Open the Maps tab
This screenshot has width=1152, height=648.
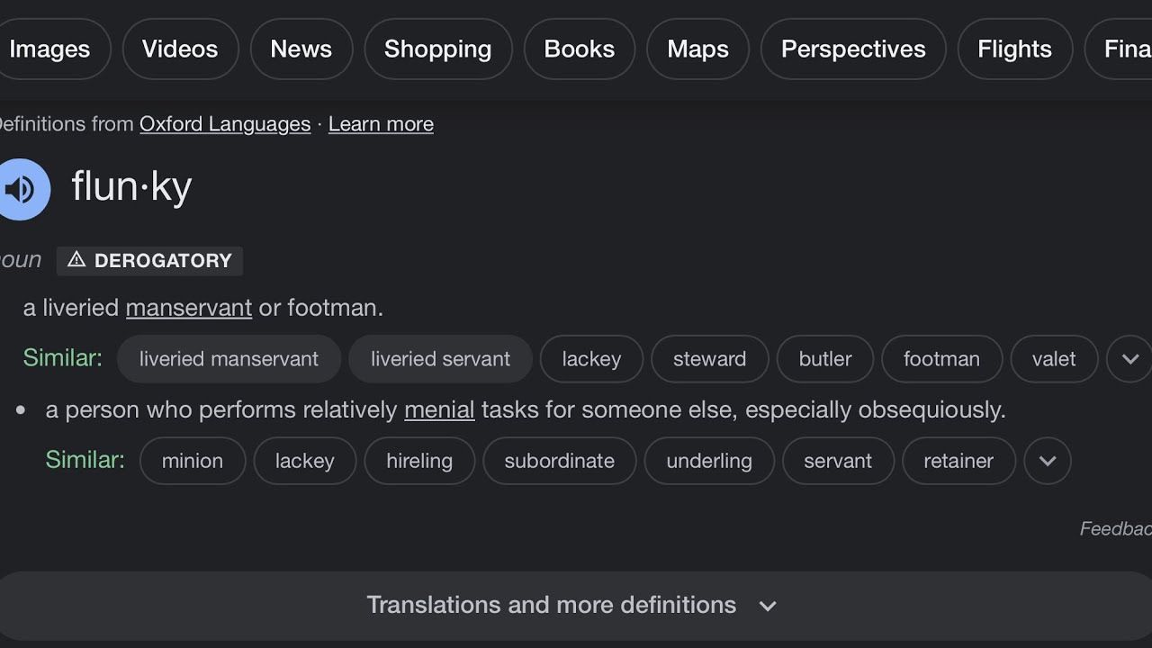[x=697, y=49]
